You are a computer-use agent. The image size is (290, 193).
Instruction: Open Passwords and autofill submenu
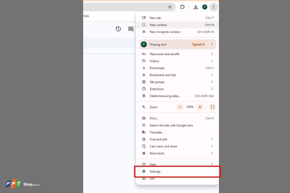coord(177,54)
